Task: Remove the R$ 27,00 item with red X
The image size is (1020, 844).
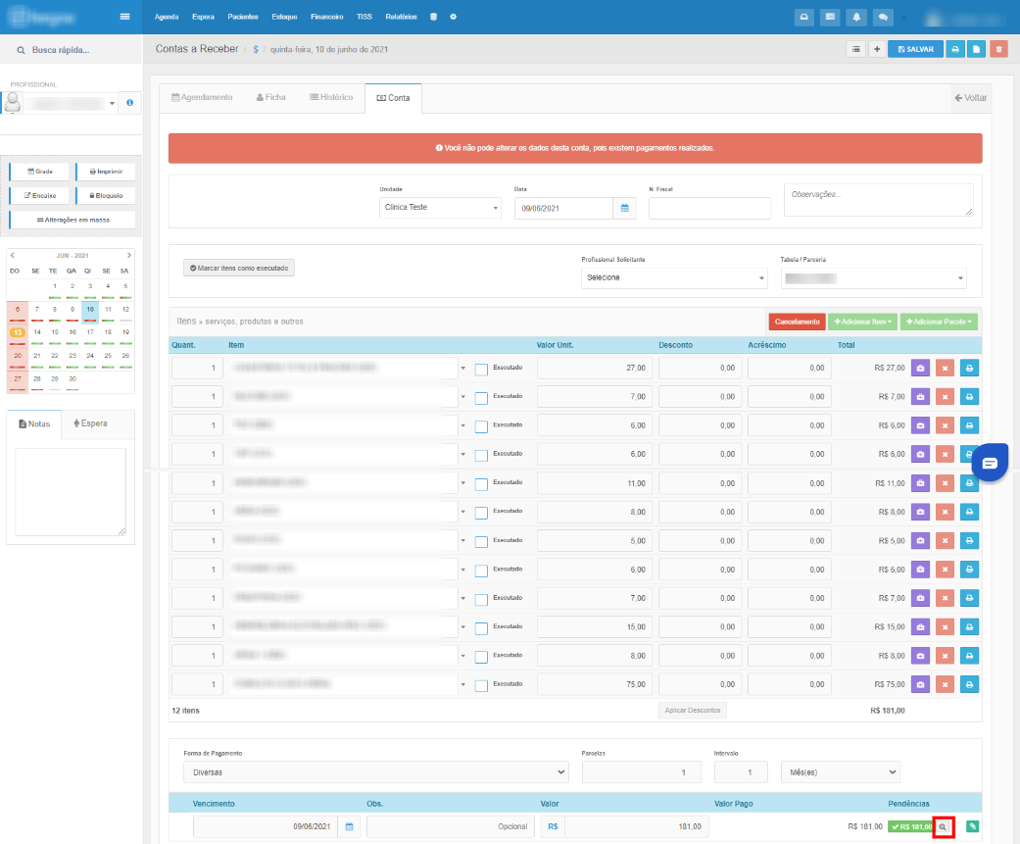Action: [946, 369]
